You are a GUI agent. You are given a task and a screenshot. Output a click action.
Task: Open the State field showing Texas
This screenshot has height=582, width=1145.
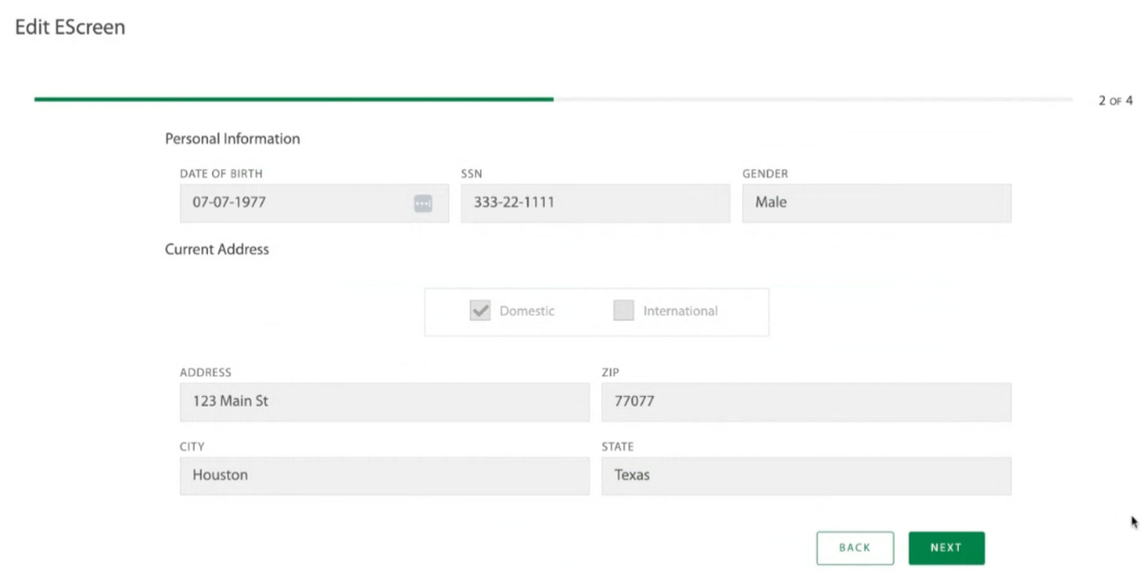806,475
